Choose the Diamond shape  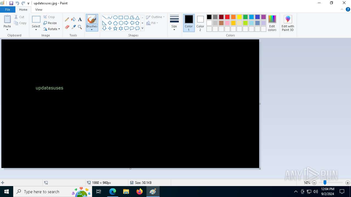click(110, 23)
